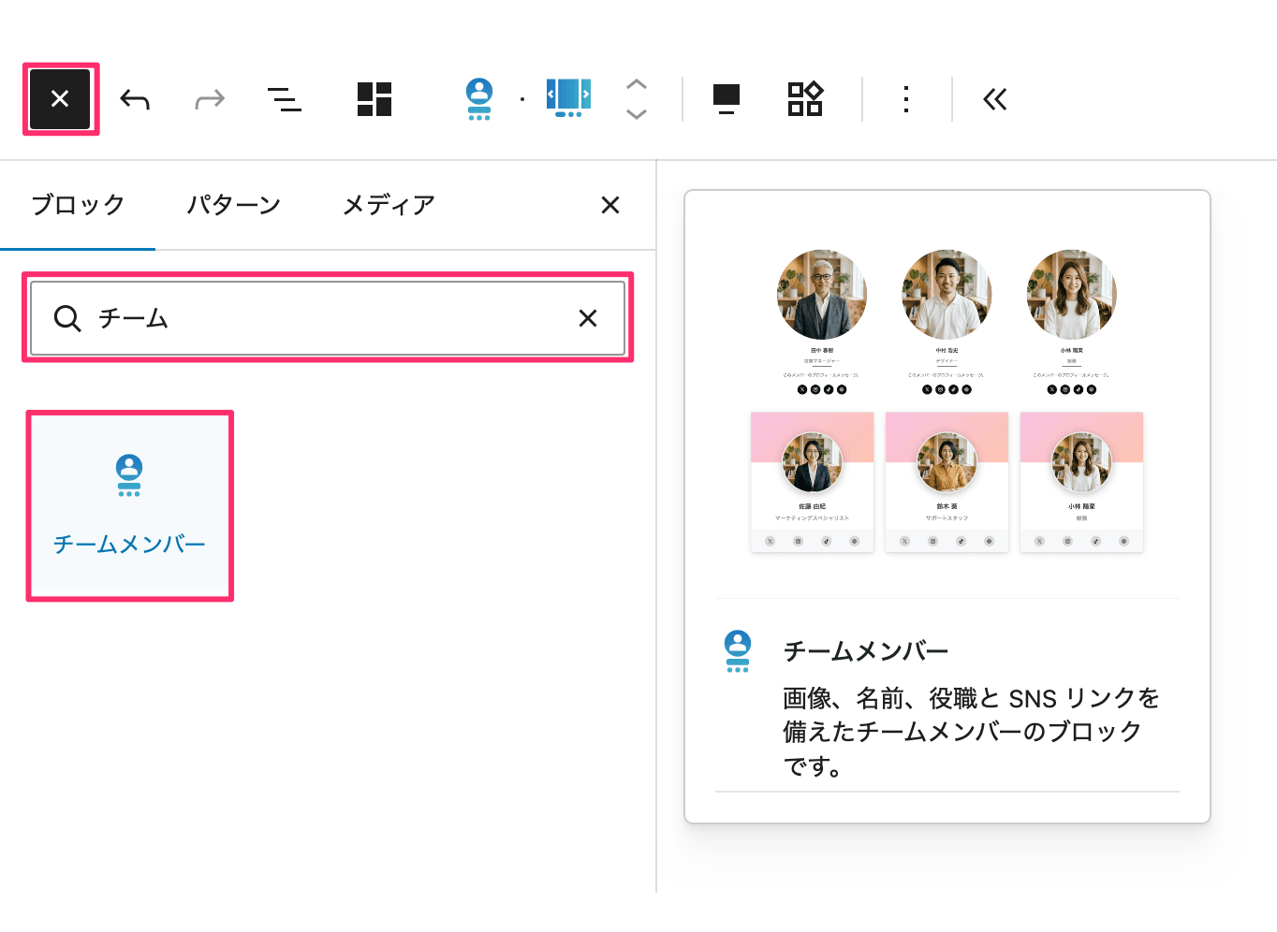Move block up with the up chevron
The height and width of the screenshot is (932, 1277).
coord(637,84)
